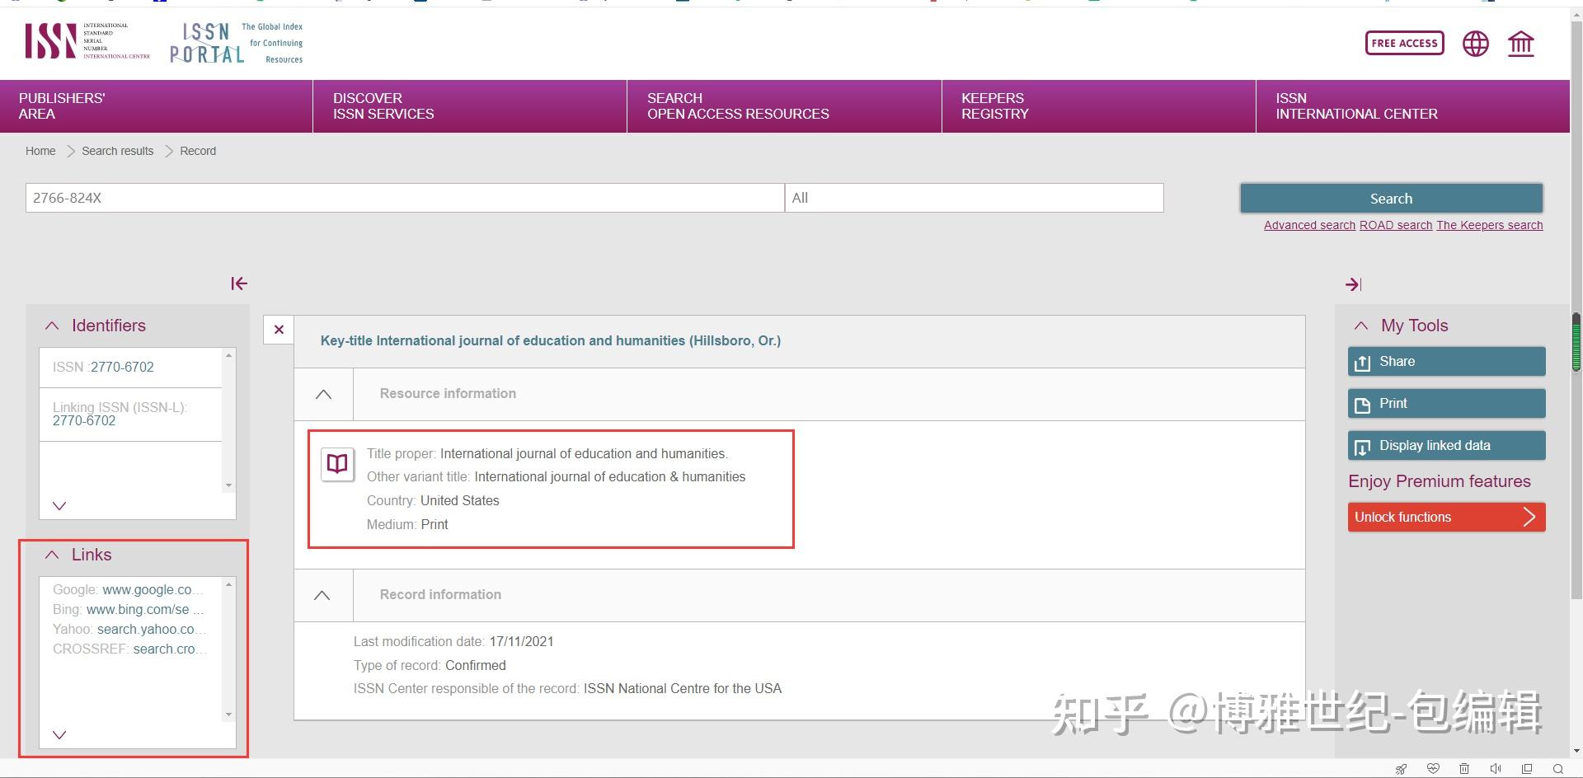Open Discover ISSN Services menu
1583x778 pixels.
[x=470, y=106]
